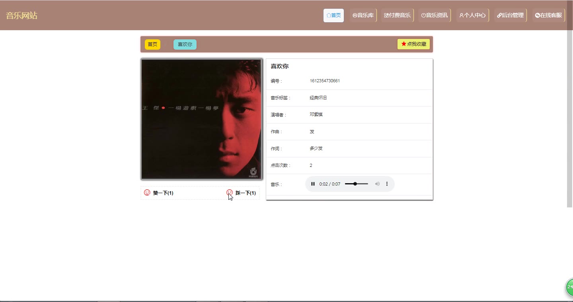Click the 音乐网站 site logo
Viewport: 573px width, 302px height.
point(21,15)
